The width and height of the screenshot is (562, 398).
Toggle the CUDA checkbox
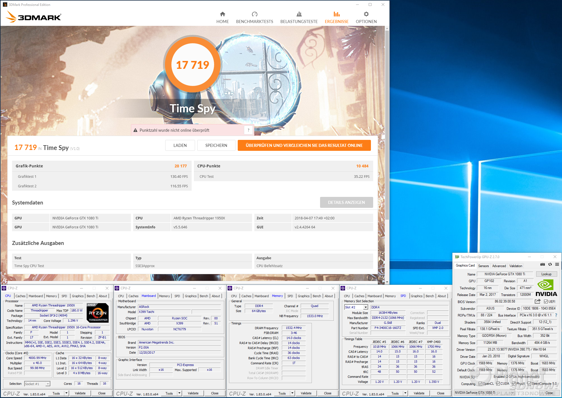tap(498, 384)
